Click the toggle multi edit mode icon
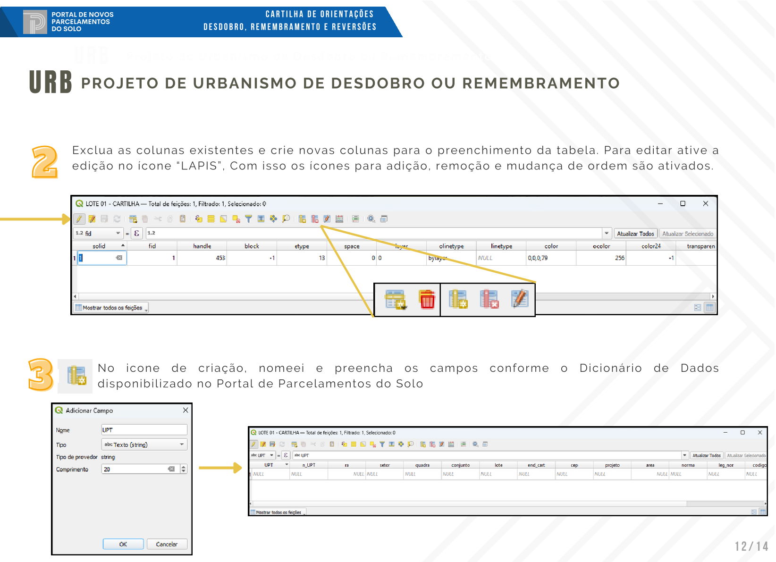The image size is (776, 562). point(92,219)
